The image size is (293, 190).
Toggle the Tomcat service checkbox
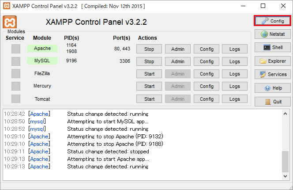pos(16,99)
